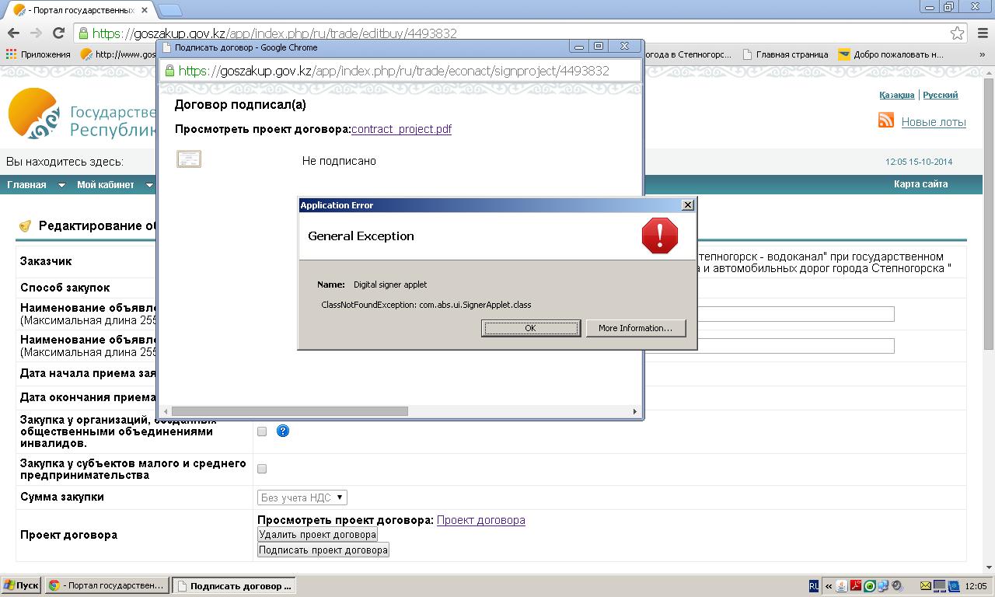Open the Приложения apps shortcut
Viewport: 995px width, 597px height.
pyautogui.click(x=38, y=54)
